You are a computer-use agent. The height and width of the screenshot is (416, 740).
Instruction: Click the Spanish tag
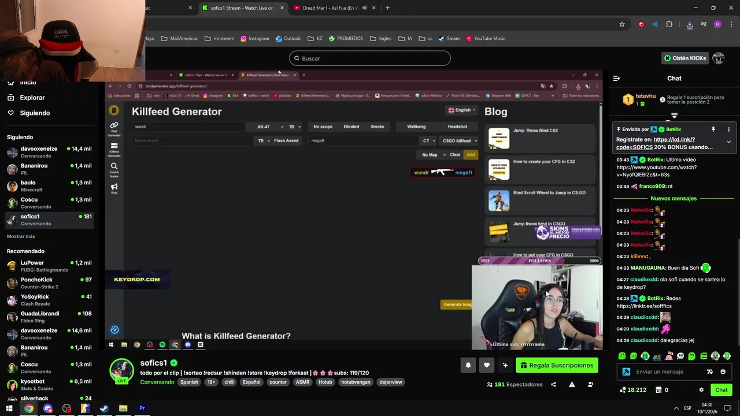(x=189, y=382)
